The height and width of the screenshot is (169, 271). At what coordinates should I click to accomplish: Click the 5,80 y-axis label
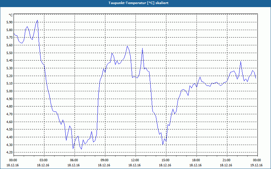pos(10,30)
